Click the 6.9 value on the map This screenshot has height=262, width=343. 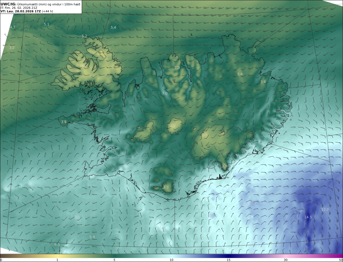[x=92, y=237]
